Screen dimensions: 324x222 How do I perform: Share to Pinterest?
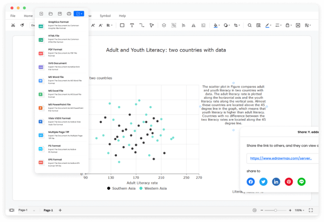(x=289, y=182)
